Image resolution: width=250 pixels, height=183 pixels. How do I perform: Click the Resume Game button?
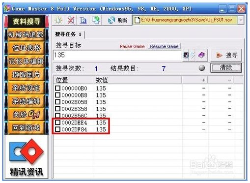[x=164, y=46]
